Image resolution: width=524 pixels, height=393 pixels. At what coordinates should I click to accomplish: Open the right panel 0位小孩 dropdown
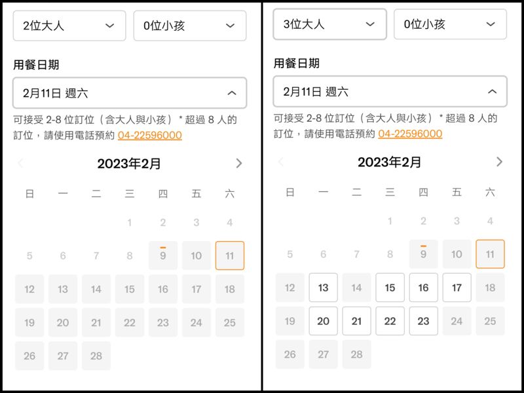click(449, 24)
